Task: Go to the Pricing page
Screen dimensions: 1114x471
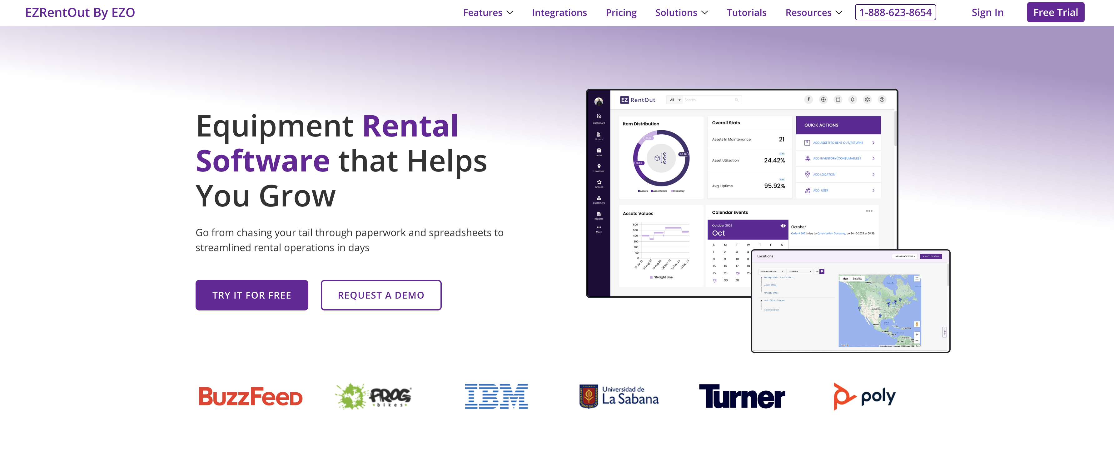Action: tap(620, 12)
